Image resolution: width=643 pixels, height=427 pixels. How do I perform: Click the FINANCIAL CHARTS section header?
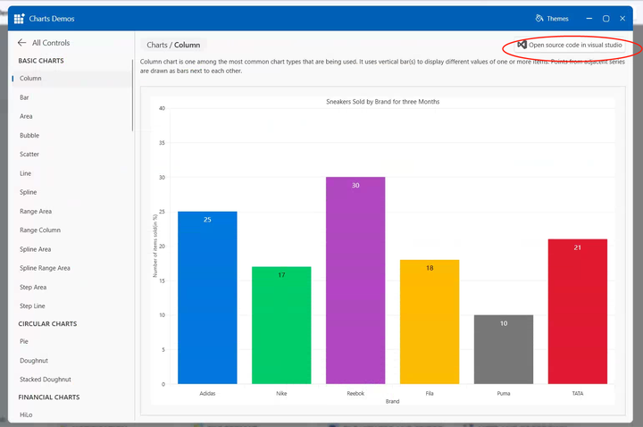pos(49,397)
